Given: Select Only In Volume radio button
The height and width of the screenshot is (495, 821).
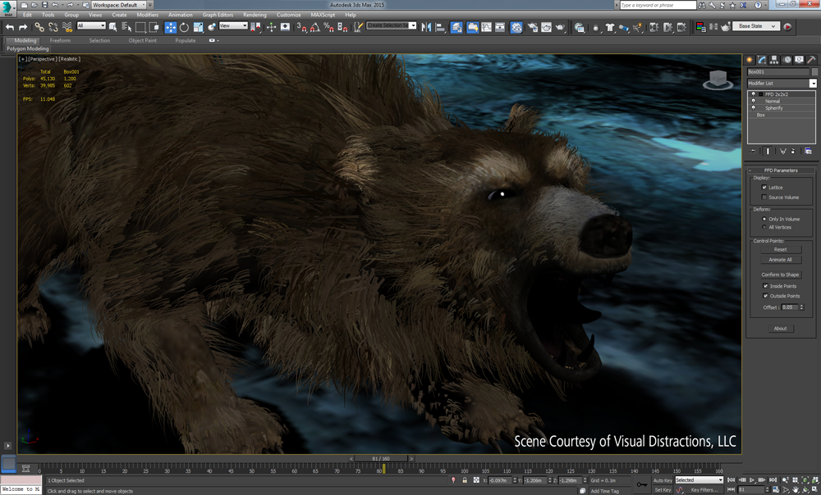Looking at the screenshot, I should click(764, 219).
